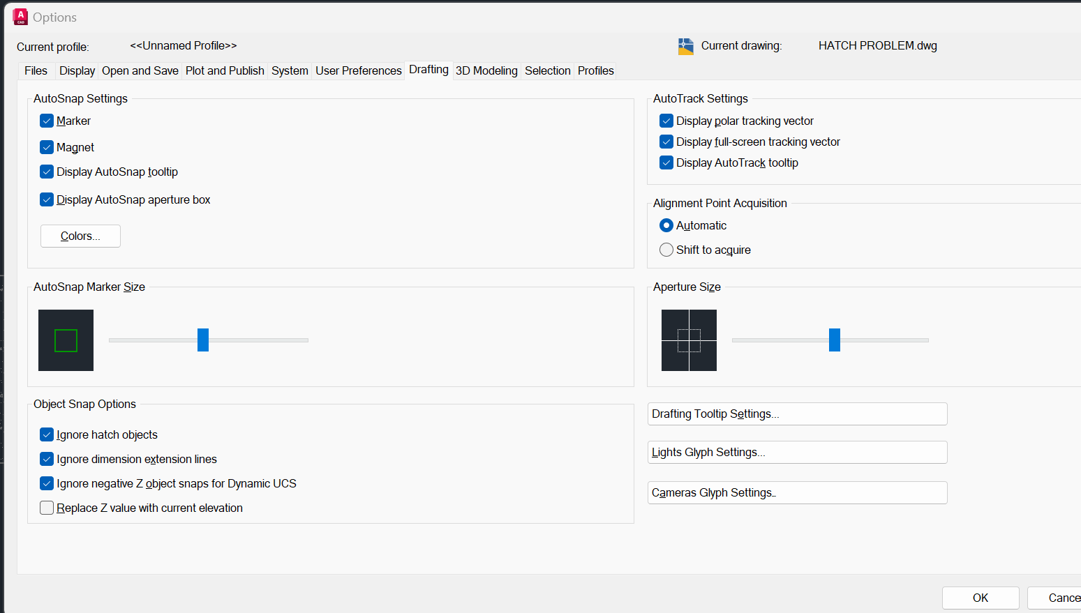Click the AutoSnap marker size preview
1081x613 pixels.
coord(66,340)
